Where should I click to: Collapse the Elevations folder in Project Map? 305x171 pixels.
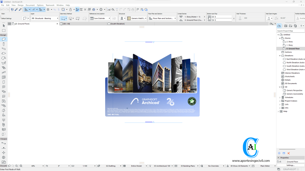click(279, 56)
